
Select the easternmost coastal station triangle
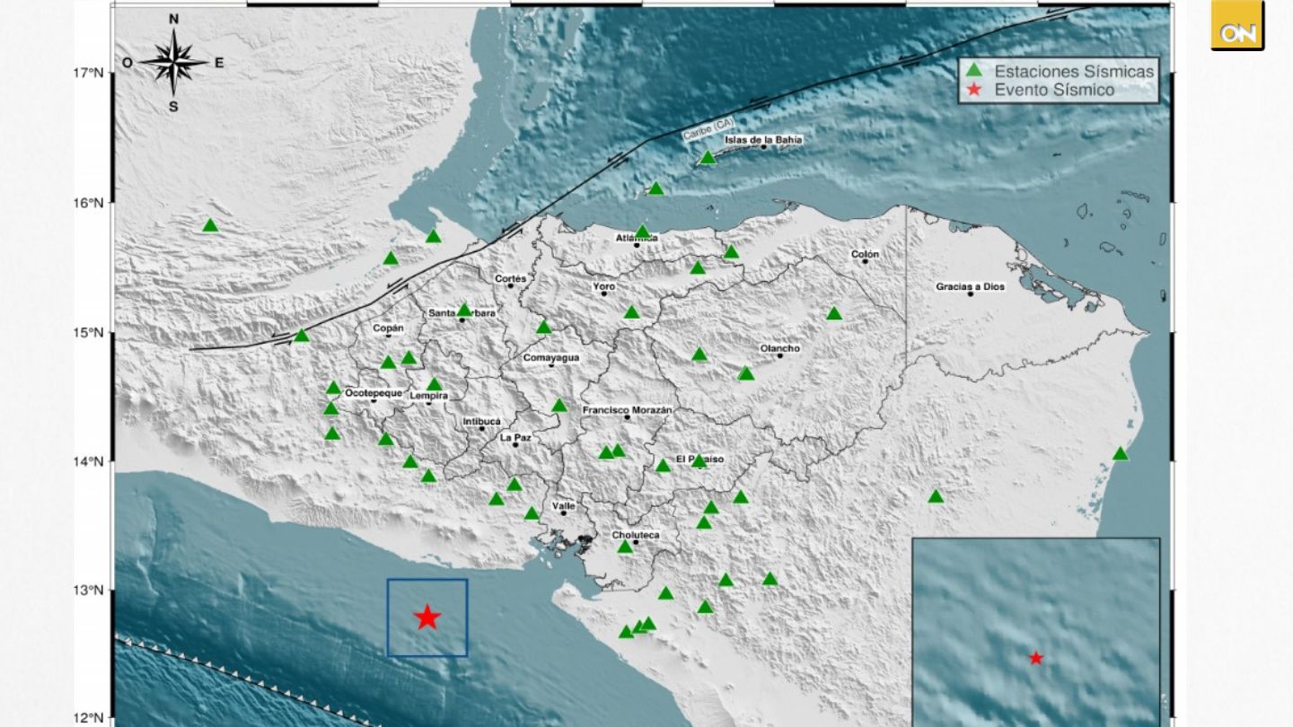tap(1120, 453)
